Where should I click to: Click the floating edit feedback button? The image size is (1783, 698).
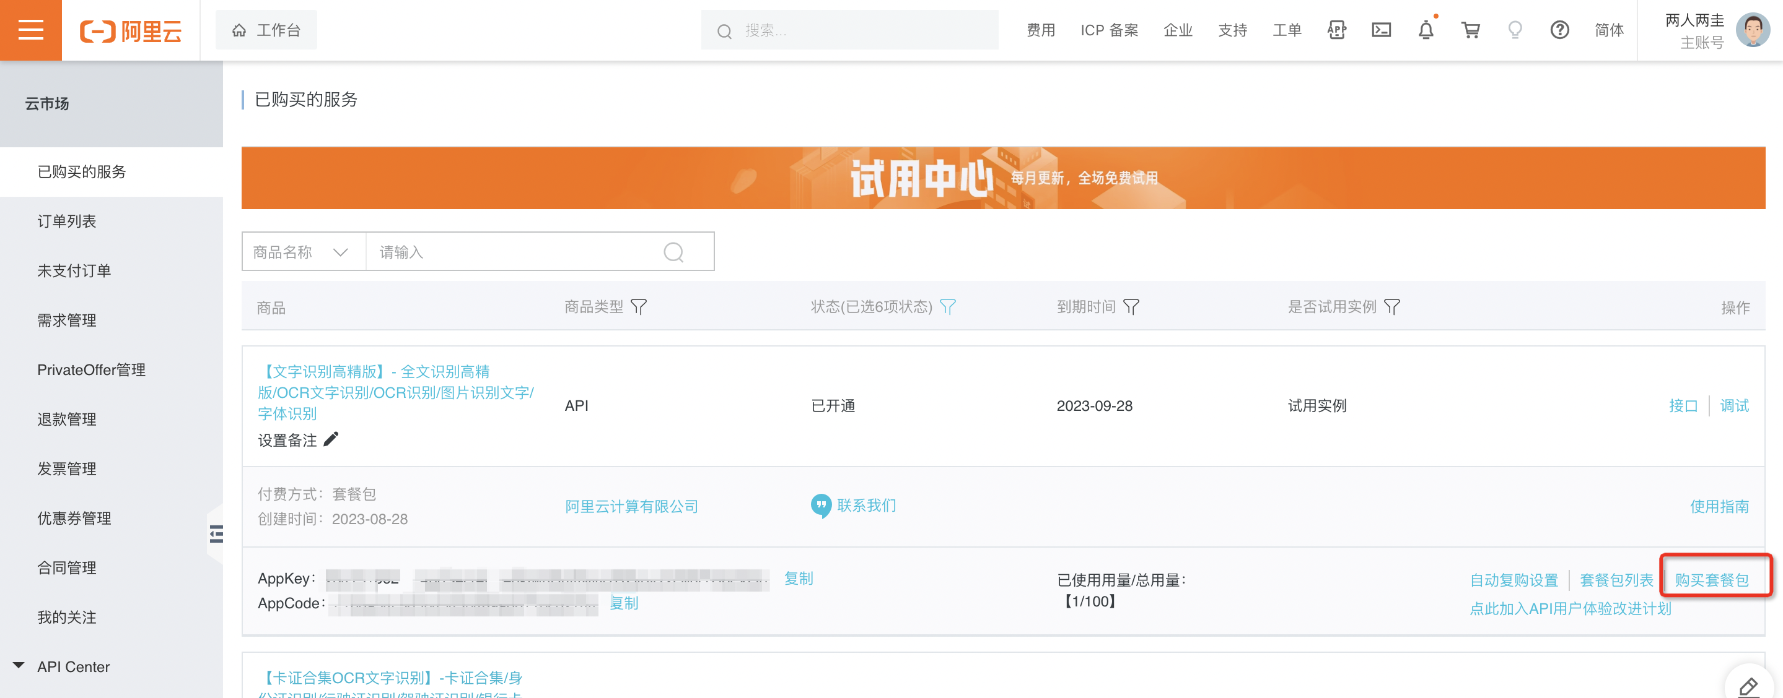tap(1748, 686)
